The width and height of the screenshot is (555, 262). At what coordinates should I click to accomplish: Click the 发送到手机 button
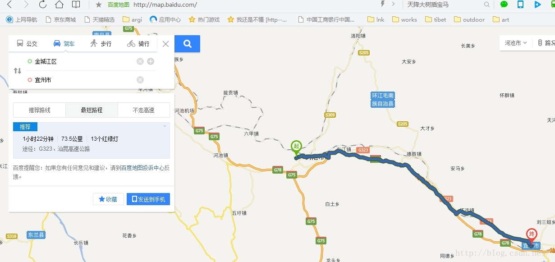click(148, 199)
